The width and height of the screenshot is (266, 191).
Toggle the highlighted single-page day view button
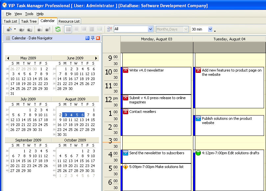(x=68, y=29)
